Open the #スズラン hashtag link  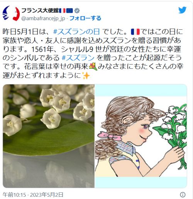[x=78, y=58]
